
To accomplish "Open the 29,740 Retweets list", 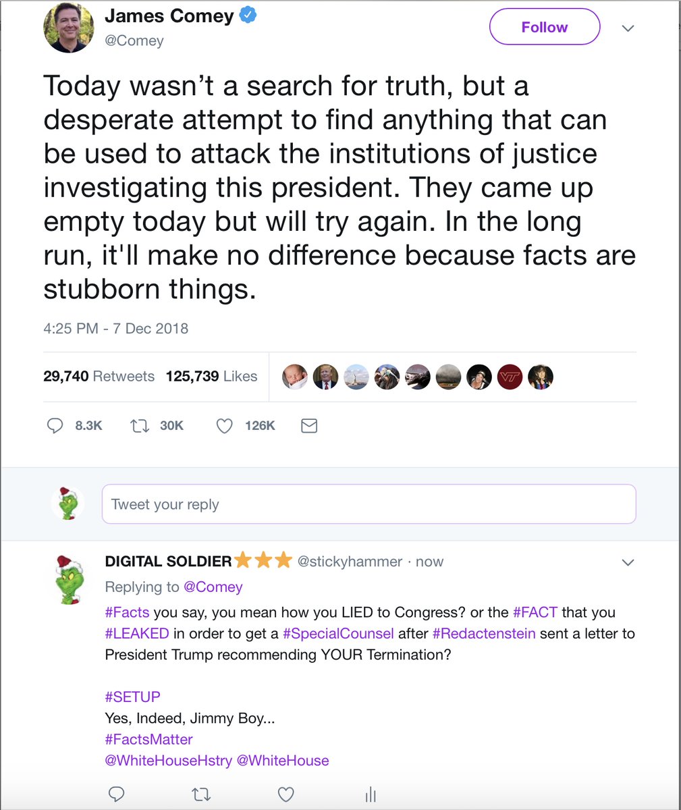I will [x=99, y=377].
